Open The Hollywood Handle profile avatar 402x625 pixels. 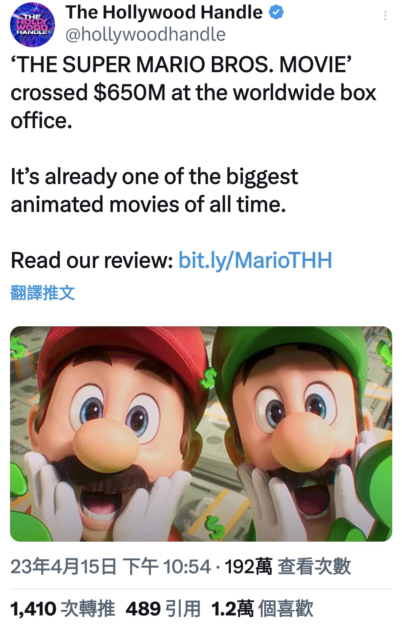(32, 25)
